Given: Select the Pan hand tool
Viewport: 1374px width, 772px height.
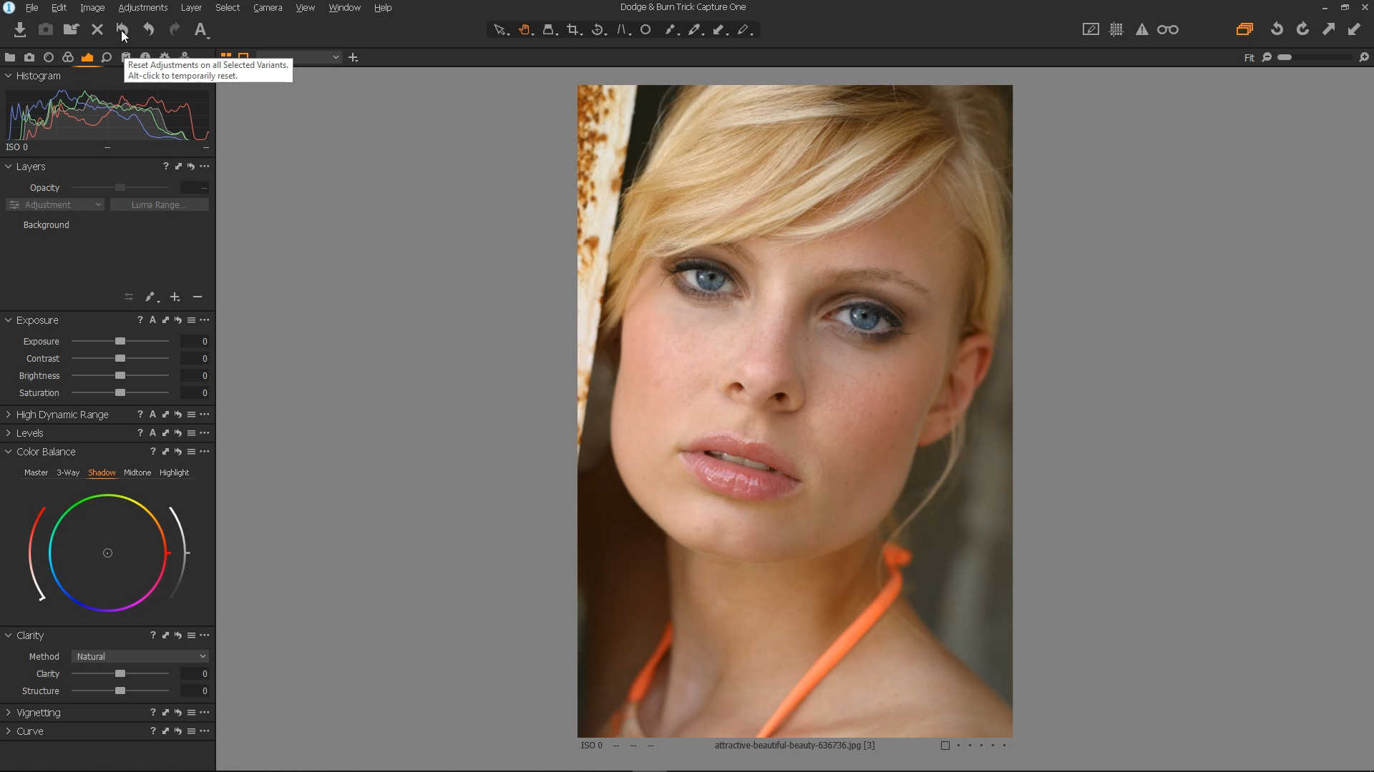Looking at the screenshot, I should [x=525, y=30].
